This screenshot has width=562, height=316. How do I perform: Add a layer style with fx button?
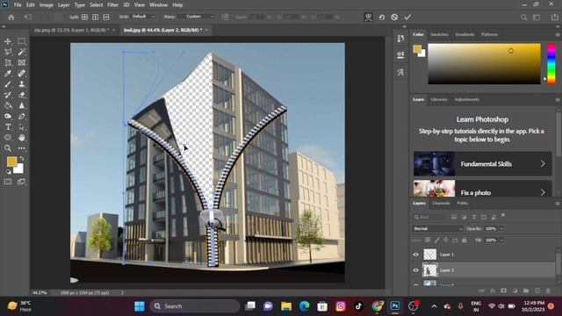(x=493, y=291)
